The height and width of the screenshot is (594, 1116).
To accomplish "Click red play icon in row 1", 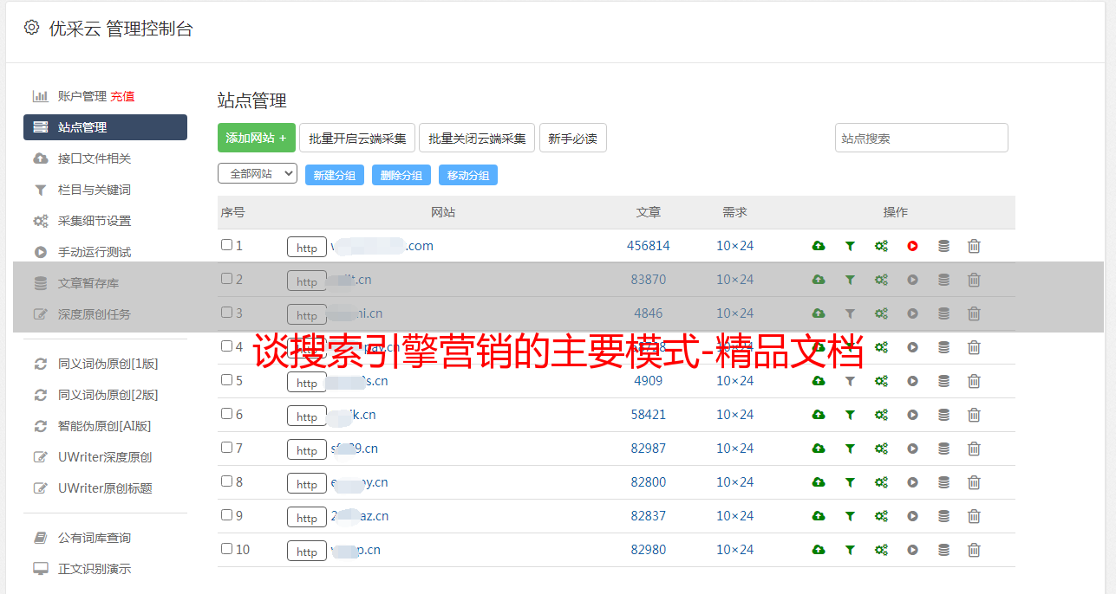I will (912, 246).
